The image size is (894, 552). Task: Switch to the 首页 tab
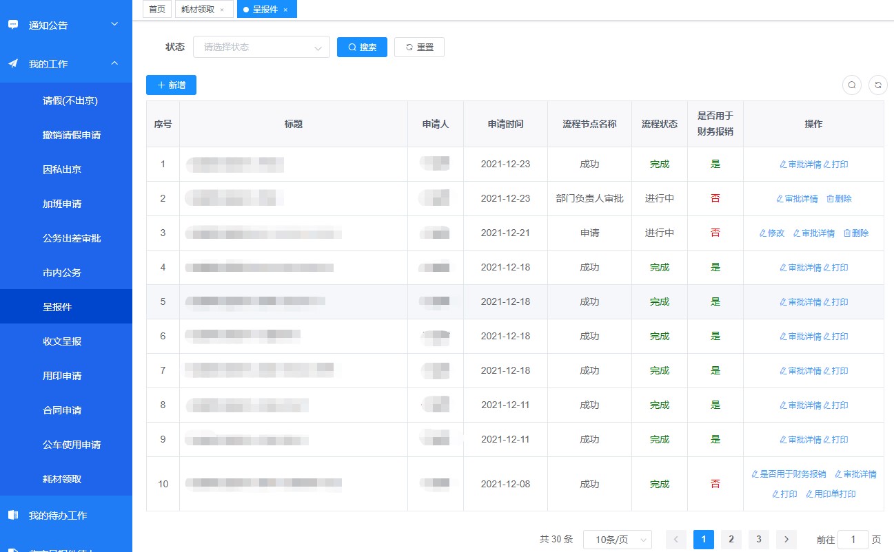[x=156, y=10]
